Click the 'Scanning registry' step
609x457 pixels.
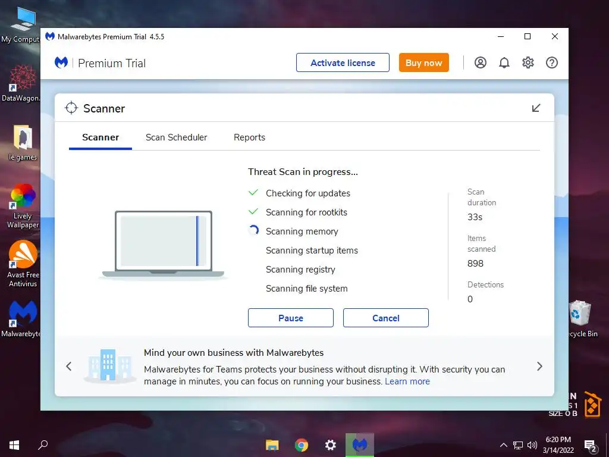300,270
